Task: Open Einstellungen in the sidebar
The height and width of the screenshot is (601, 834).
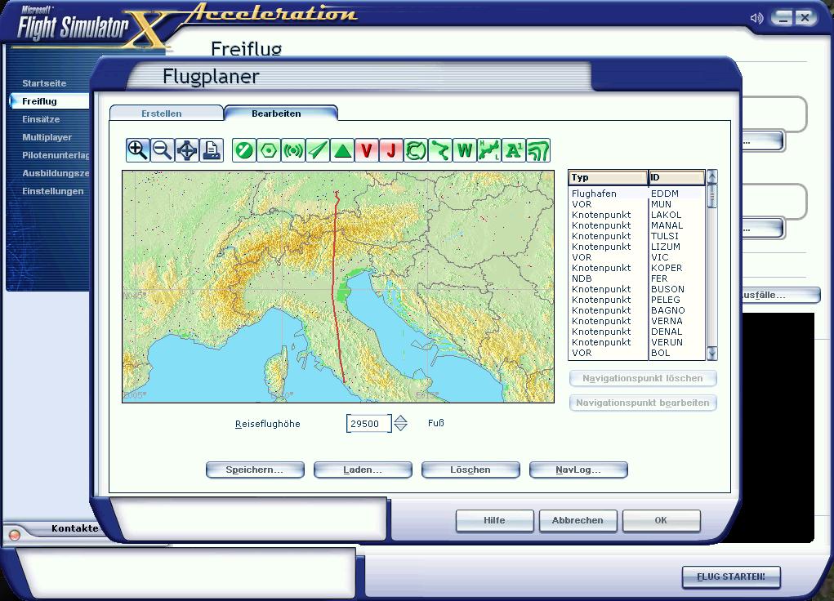Action: 52,191
